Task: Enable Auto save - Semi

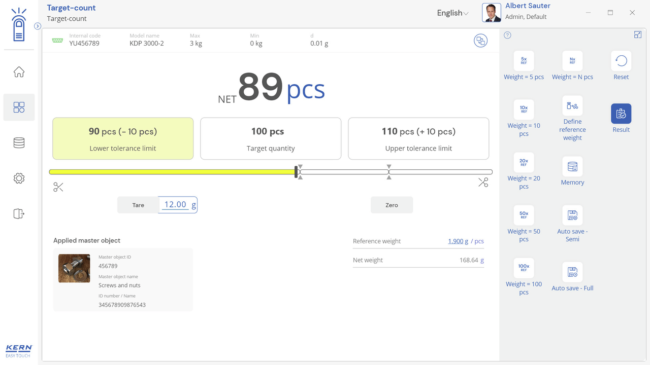Action: tap(572, 215)
